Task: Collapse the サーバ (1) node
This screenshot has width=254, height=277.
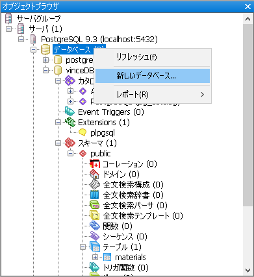Action: point(8,29)
